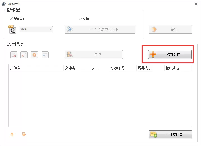Click the DIVX 高质量和大小 settings button
This screenshot has width=201, height=146.
coord(100,30)
